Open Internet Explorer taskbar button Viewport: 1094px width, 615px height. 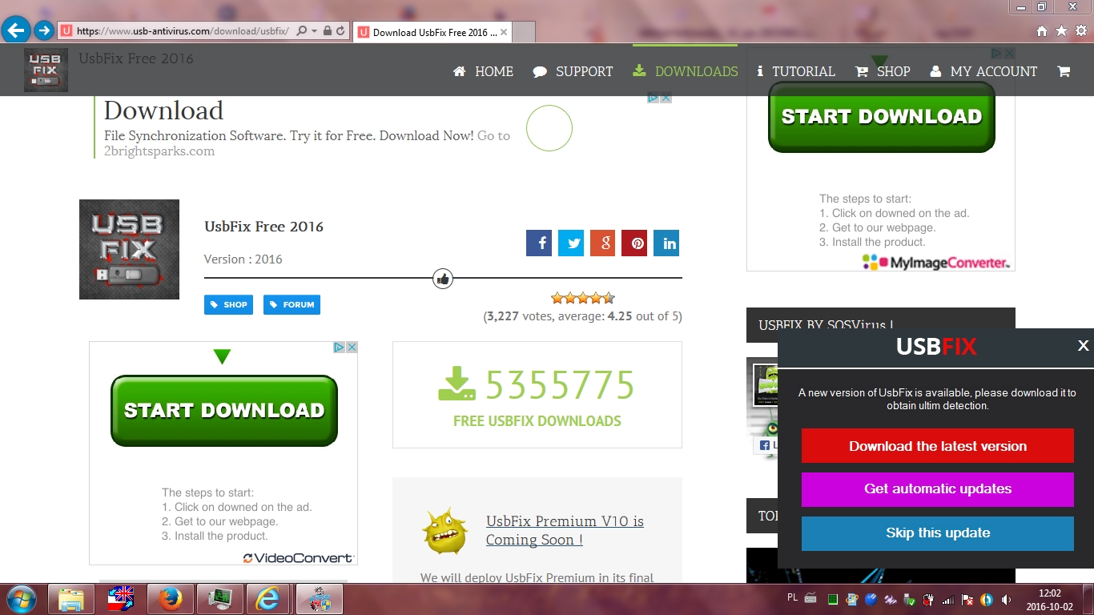pos(269,598)
